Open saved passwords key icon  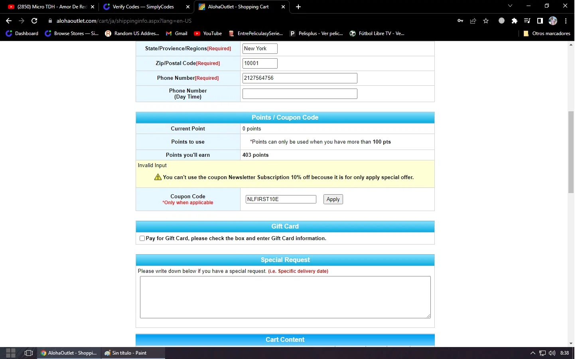tap(460, 21)
